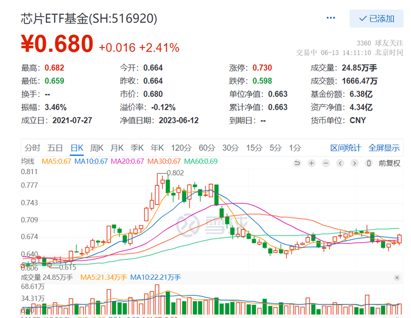The width and height of the screenshot is (411, 318).
Task: Click the fund title 芯片ETF基金(SH:516920)
Action: 89,19
